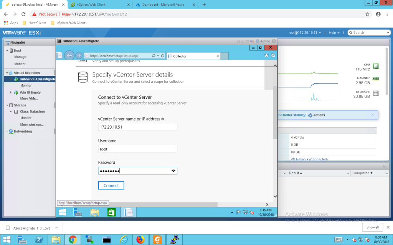Open More storage... in Navigator
Image resolution: width=393 pixels, height=245 pixels.
click(x=31, y=124)
